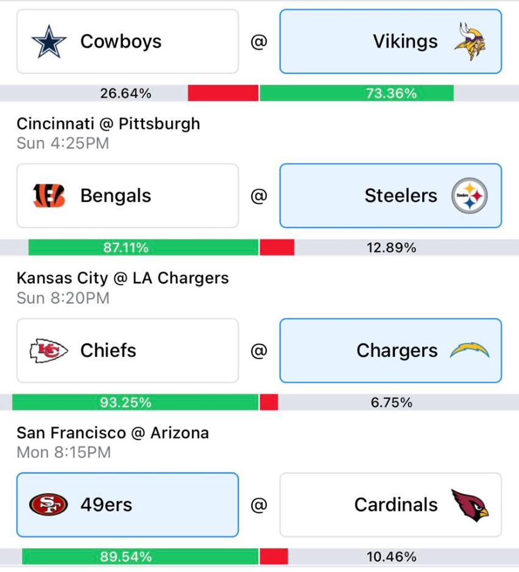Select the Steelers pick button
519x572 pixels.
pos(390,196)
